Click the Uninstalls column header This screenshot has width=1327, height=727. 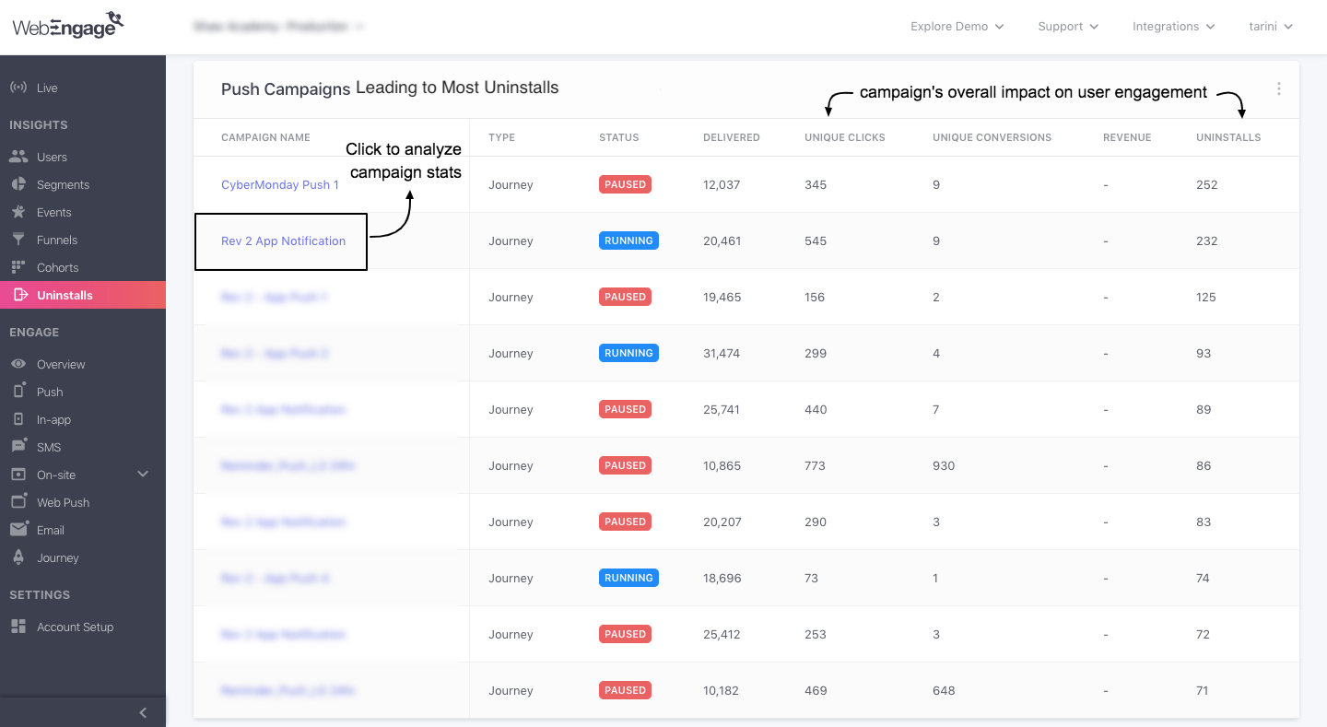(x=1228, y=137)
